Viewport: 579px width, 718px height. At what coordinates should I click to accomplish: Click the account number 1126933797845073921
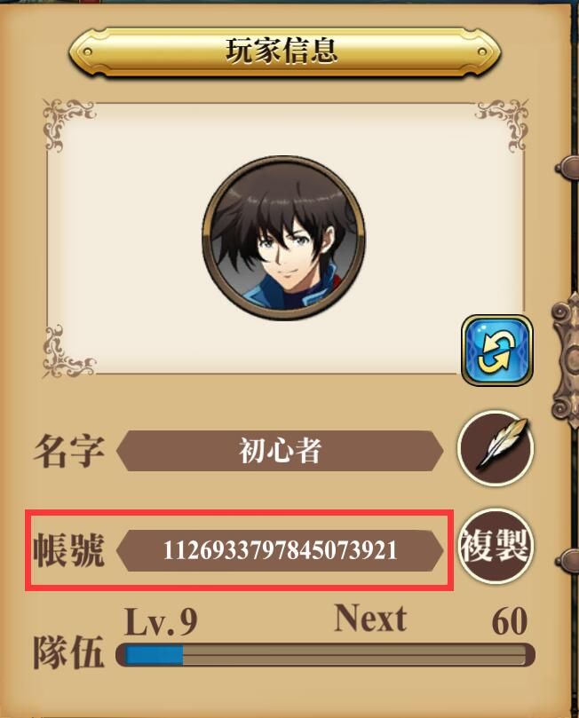(280, 550)
